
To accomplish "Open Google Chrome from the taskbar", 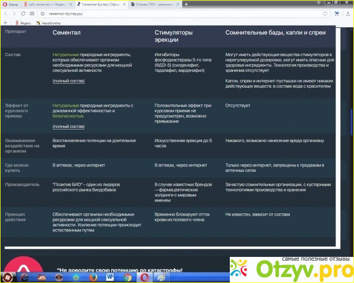I will pos(127,278).
